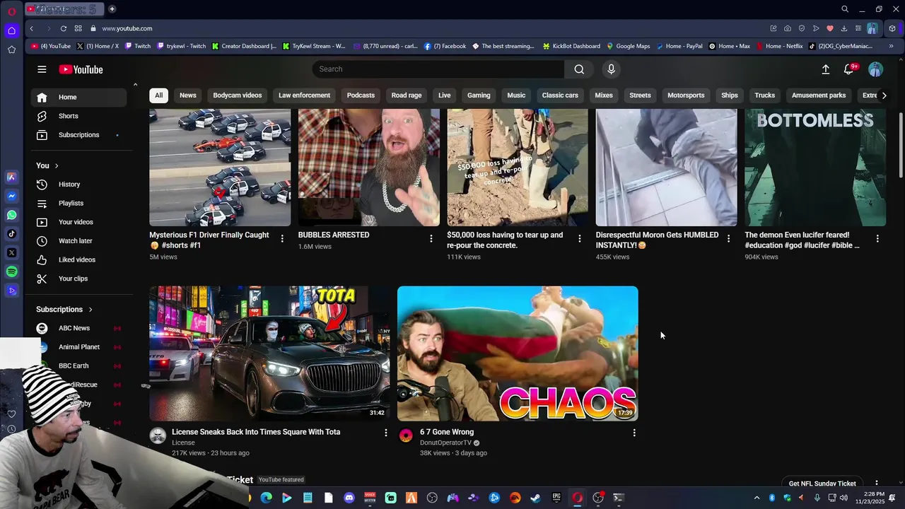The width and height of the screenshot is (905, 509).
Task: Open Watch later in sidebar
Action: pyautogui.click(x=78, y=241)
